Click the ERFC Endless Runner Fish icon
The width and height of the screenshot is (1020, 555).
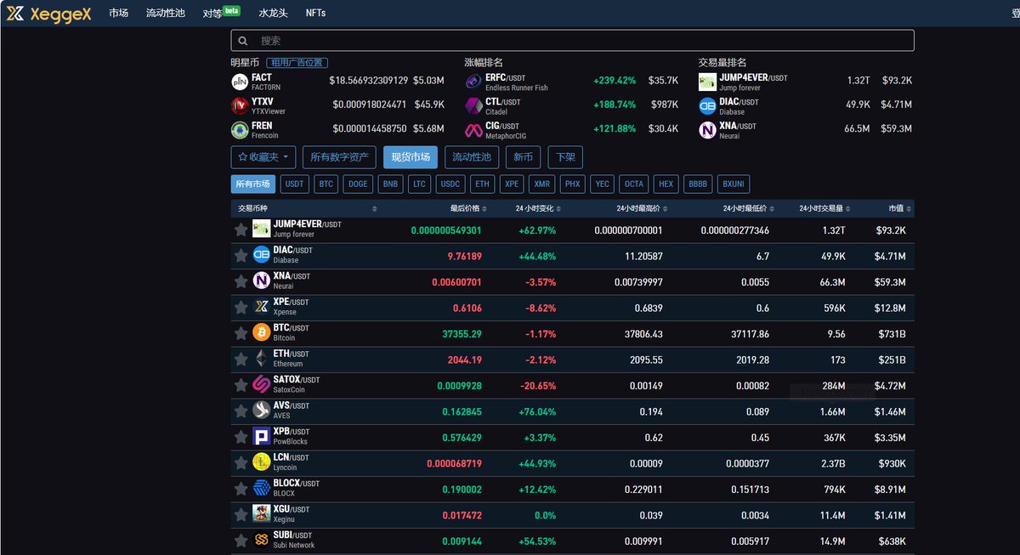pos(473,82)
